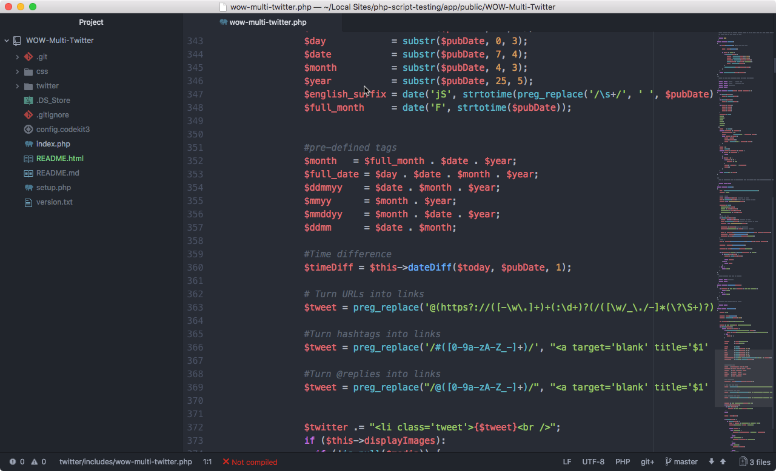Screen dimensions: 776x471
Task: Click the project icon beside WOW-Multi-Twitter
Action: coord(16,41)
